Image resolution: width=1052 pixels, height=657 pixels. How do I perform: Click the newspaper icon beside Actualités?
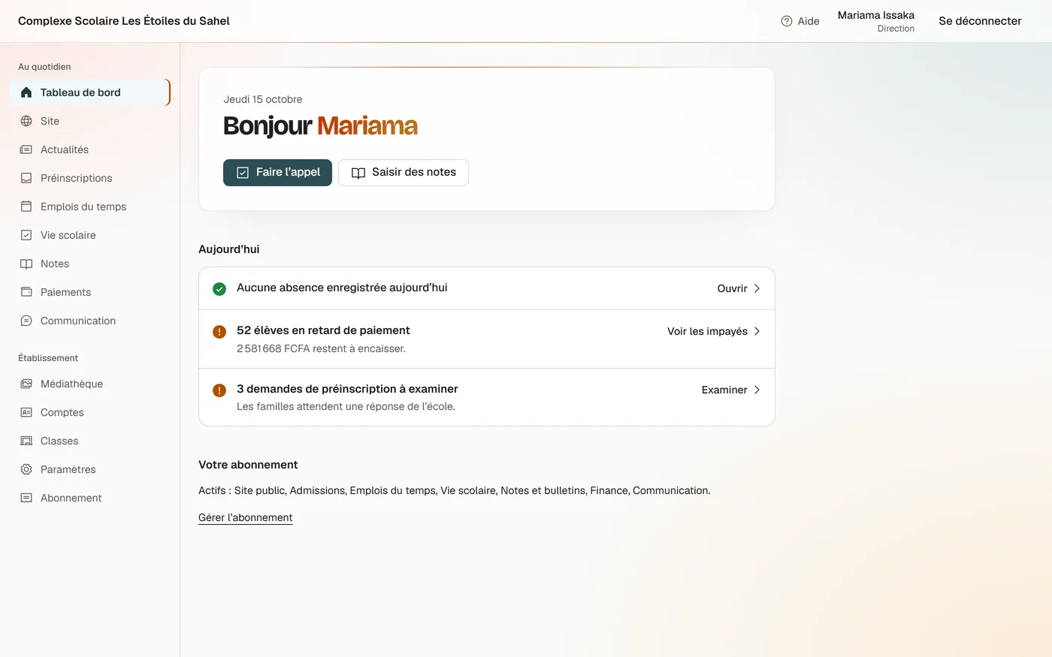coord(26,149)
